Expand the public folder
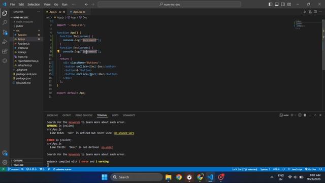 [20, 26]
